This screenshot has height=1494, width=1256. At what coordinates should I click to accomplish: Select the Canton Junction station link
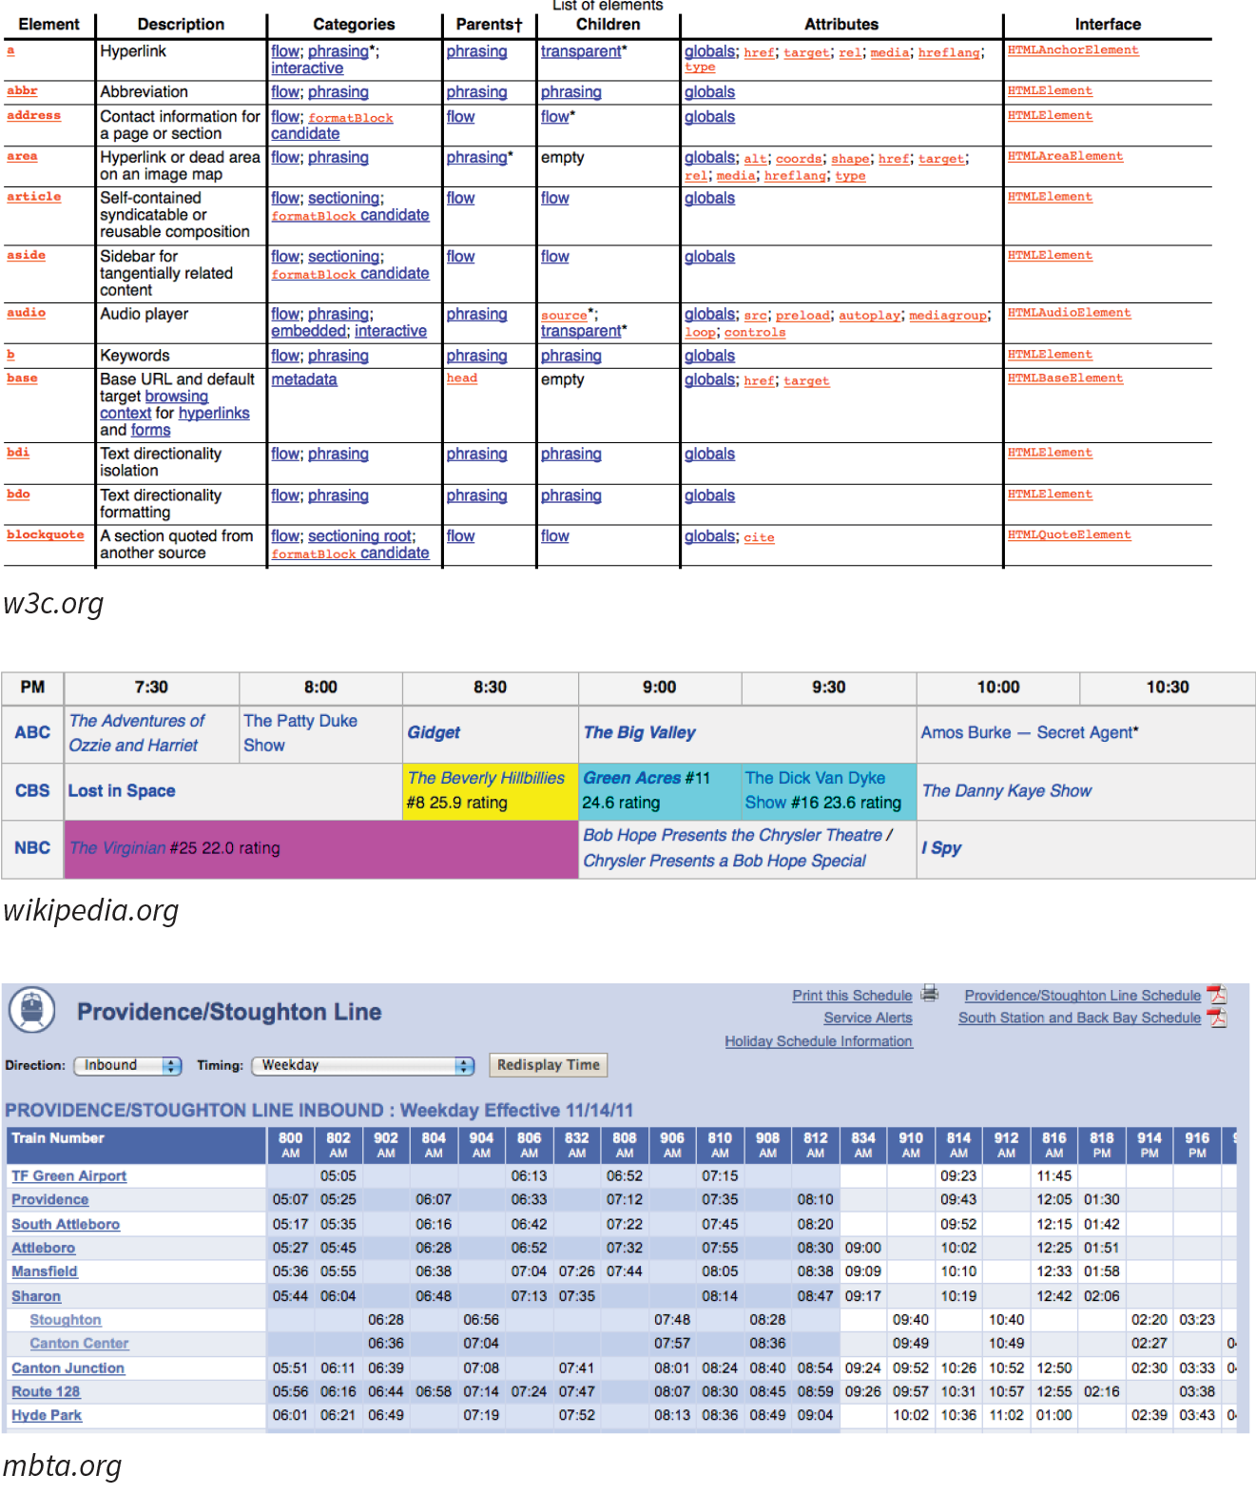point(68,1368)
